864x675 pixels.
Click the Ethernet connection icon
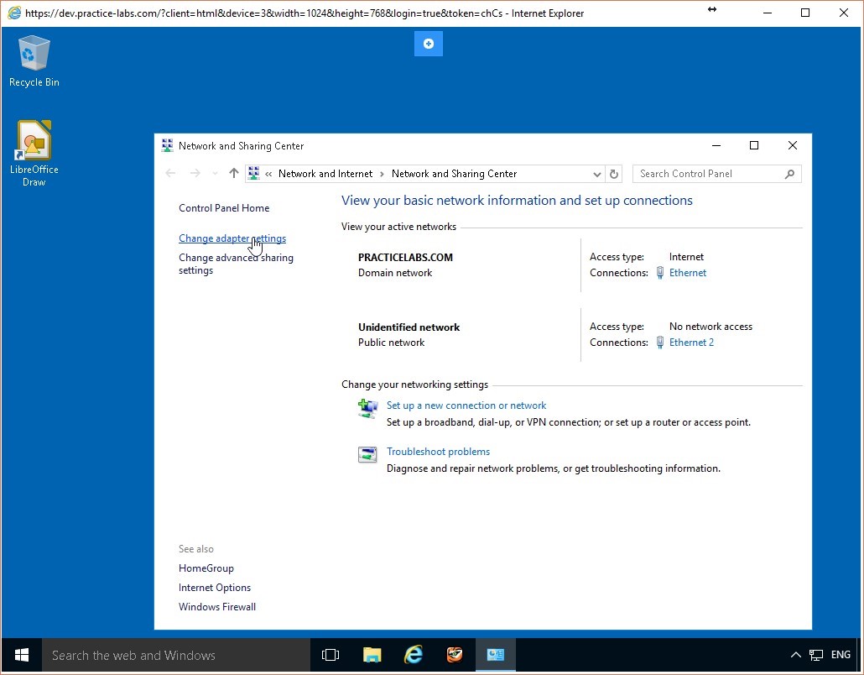point(659,272)
